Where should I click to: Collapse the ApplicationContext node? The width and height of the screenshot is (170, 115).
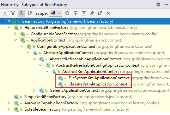[x=15, y=40]
